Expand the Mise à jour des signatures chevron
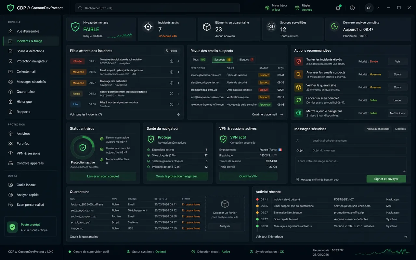The width and height of the screenshot is (416, 260). point(178,104)
